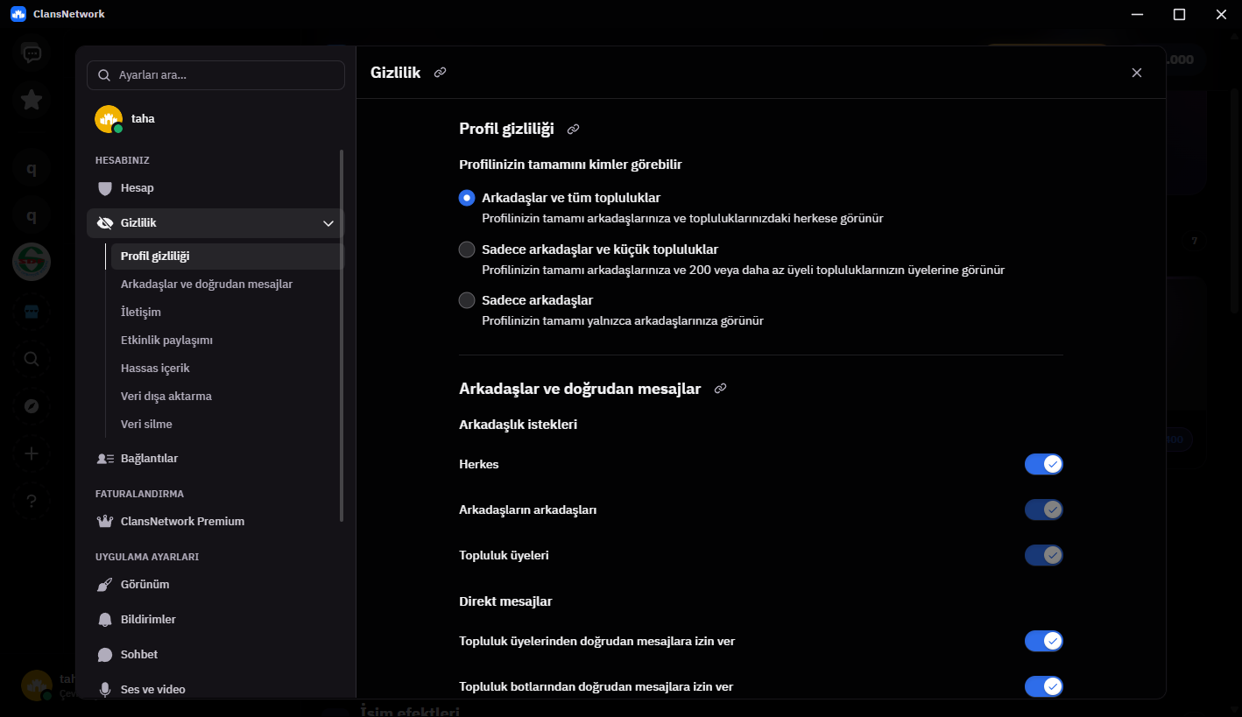Click the Bildirimler bell icon
The width and height of the screenshot is (1242, 717).
(x=105, y=620)
